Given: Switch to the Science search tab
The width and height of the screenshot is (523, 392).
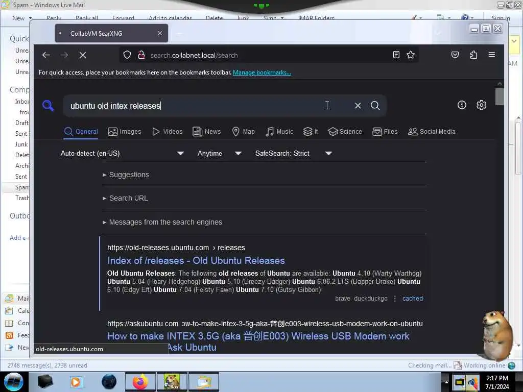Looking at the screenshot, I should [x=345, y=132].
